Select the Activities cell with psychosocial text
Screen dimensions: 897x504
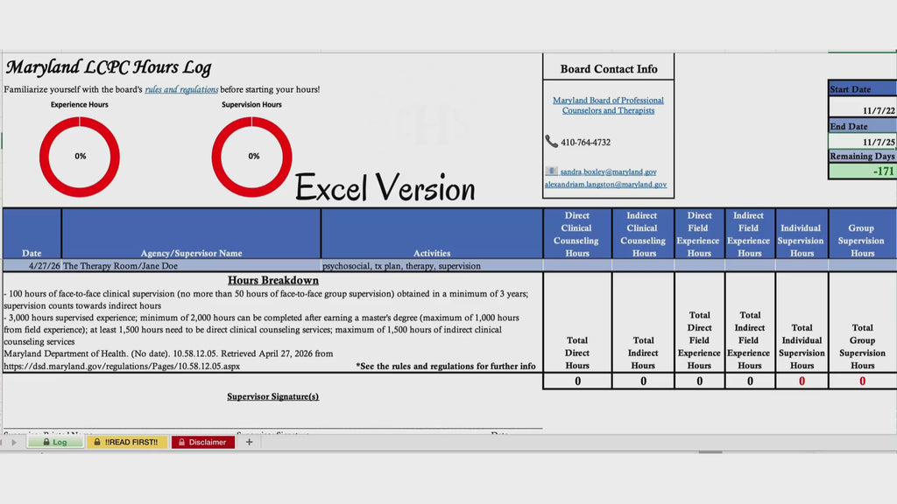click(431, 265)
